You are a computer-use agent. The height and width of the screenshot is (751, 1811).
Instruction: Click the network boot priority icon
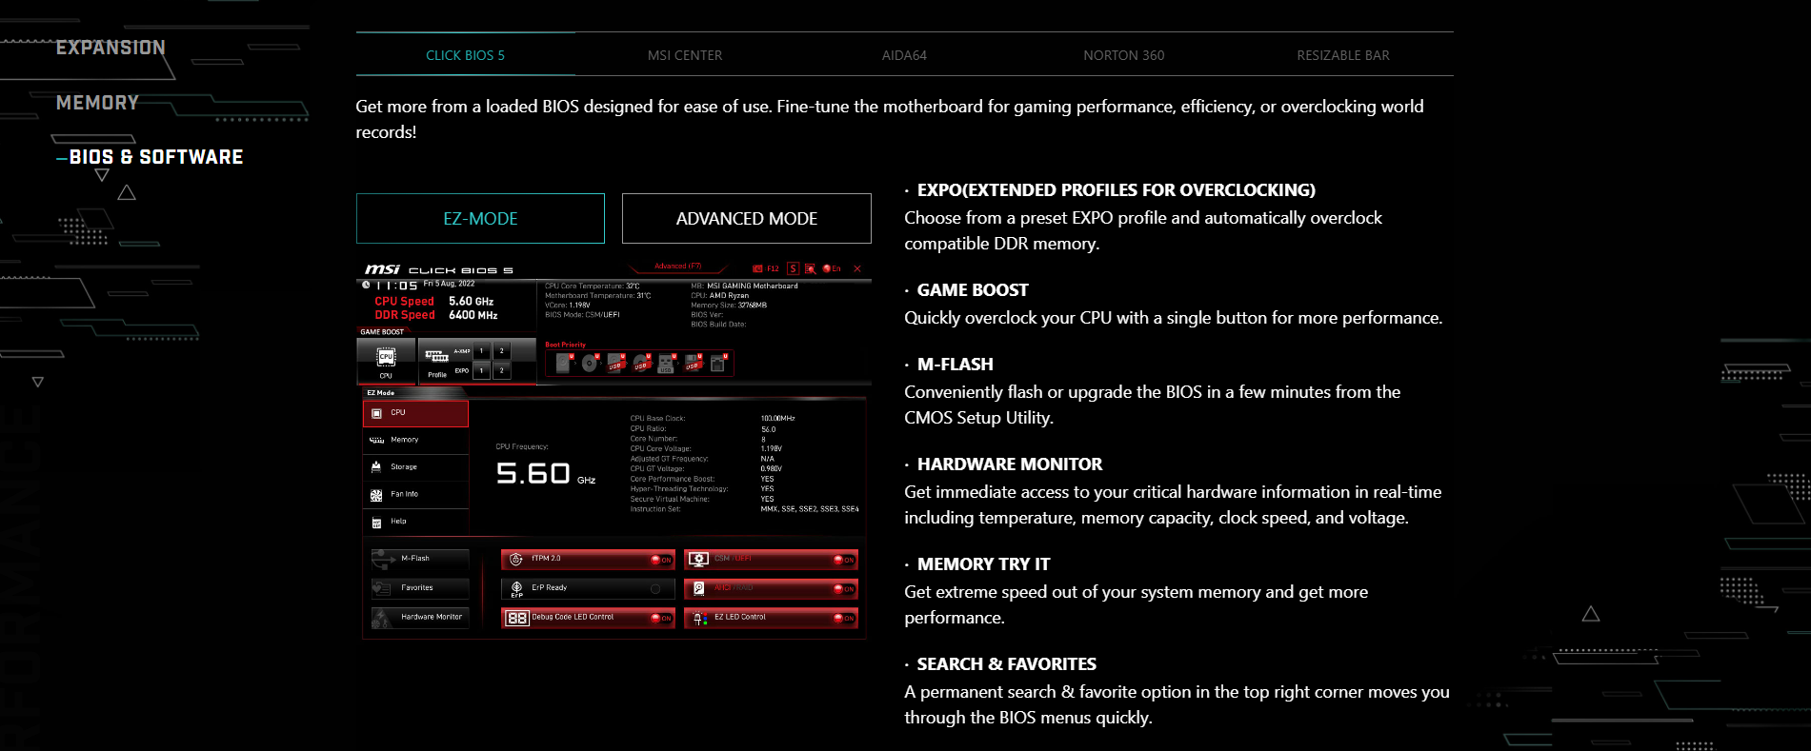tap(718, 364)
